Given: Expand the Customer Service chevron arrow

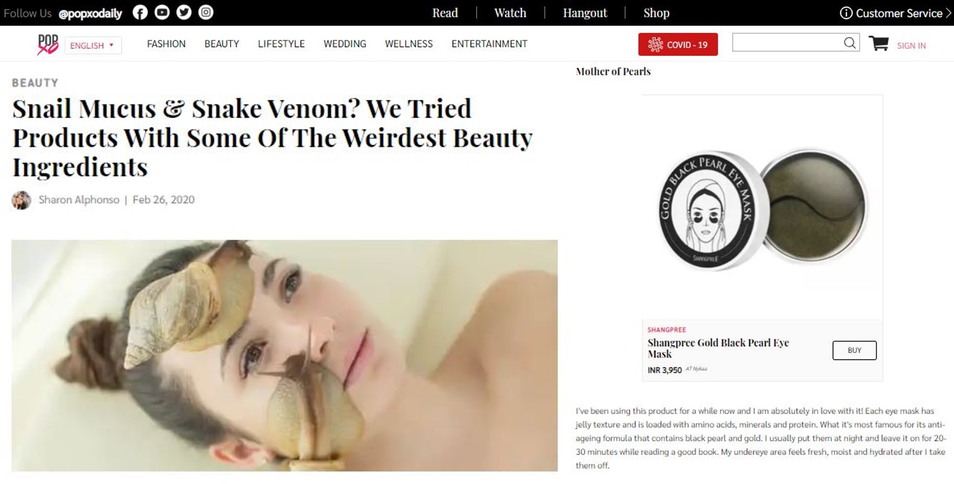Looking at the screenshot, I should click(948, 13).
